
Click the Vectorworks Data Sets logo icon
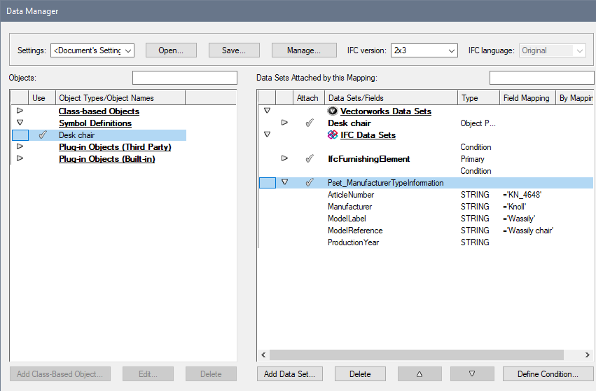[x=333, y=111]
